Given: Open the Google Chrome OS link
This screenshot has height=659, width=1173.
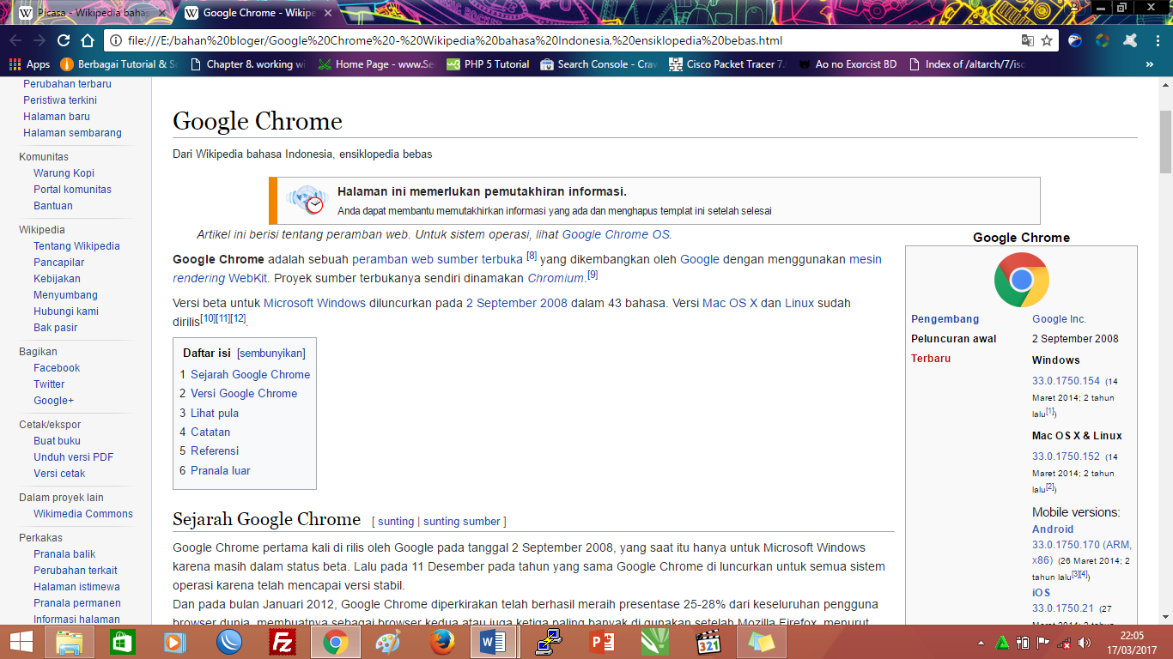Looking at the screenshot, I should pos(616,234).
